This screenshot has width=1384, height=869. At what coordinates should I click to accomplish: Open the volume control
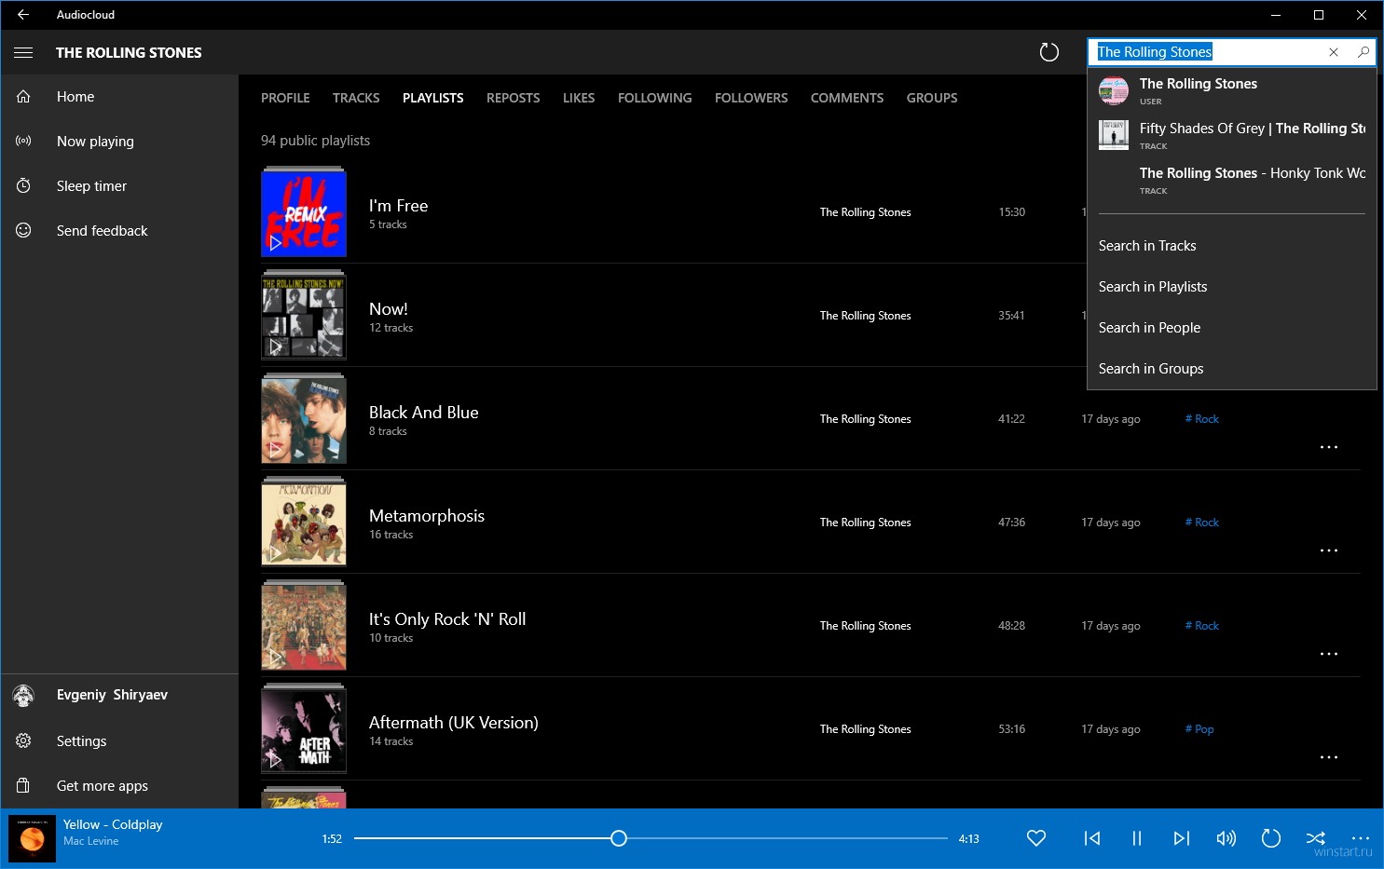pyautogui.click(x=1226, y=838)
